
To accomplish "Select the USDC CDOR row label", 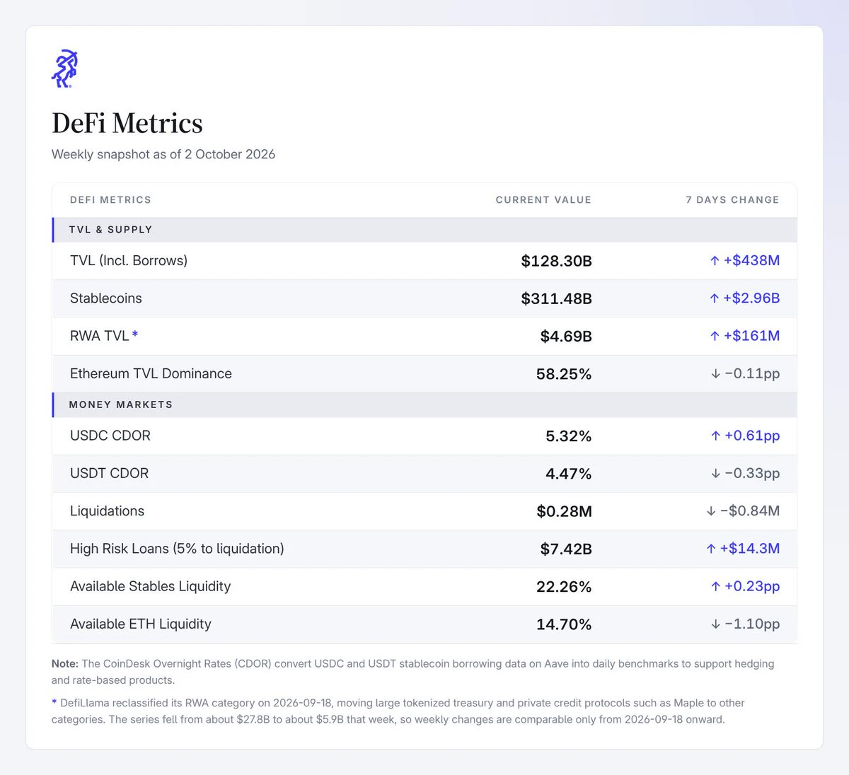I will [110, 436].
